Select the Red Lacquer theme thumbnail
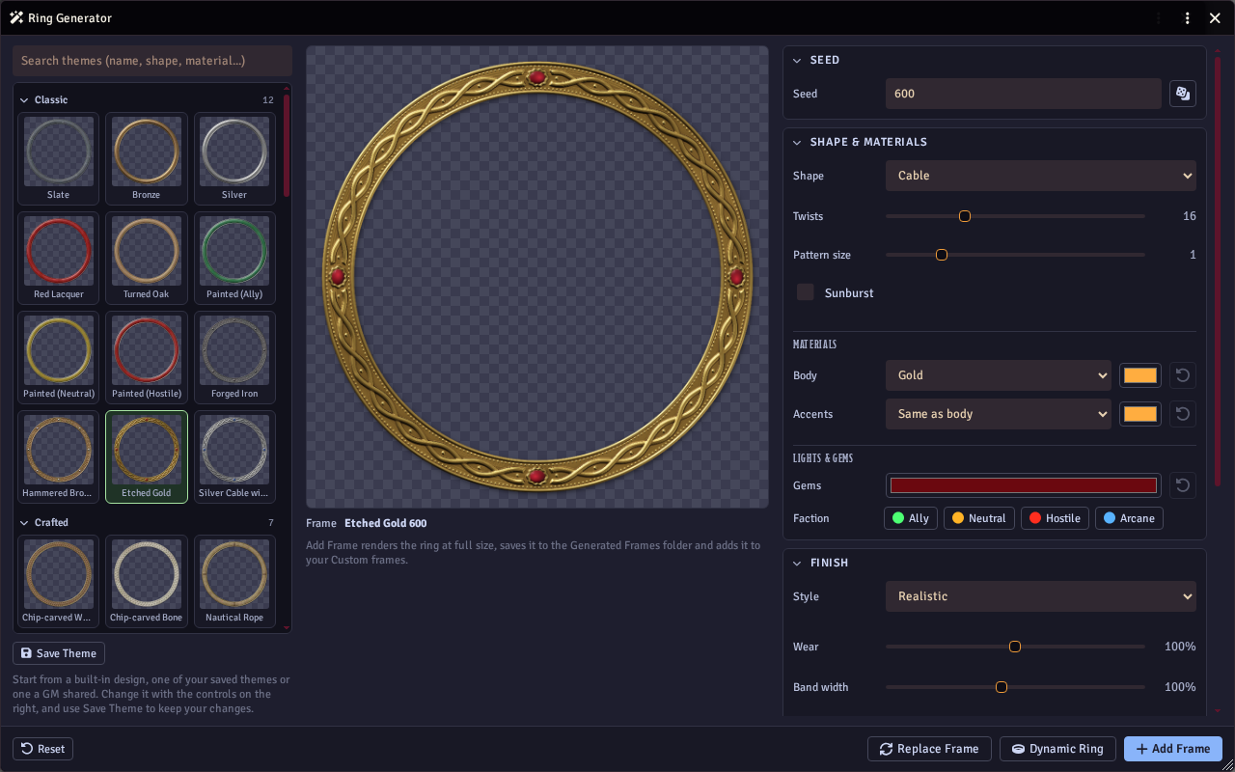Screen dimensions: 1235x772 coord(59,258)
